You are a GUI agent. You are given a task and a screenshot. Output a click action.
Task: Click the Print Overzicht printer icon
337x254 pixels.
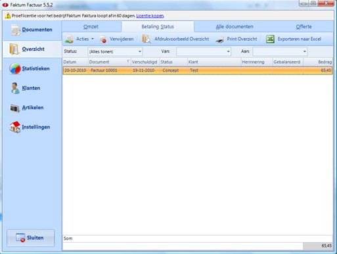219,39
